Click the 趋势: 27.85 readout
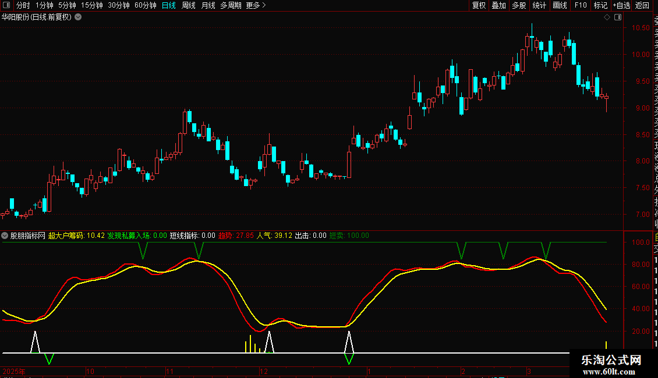Viewport: 658px width, 378px height. point(236,236)
